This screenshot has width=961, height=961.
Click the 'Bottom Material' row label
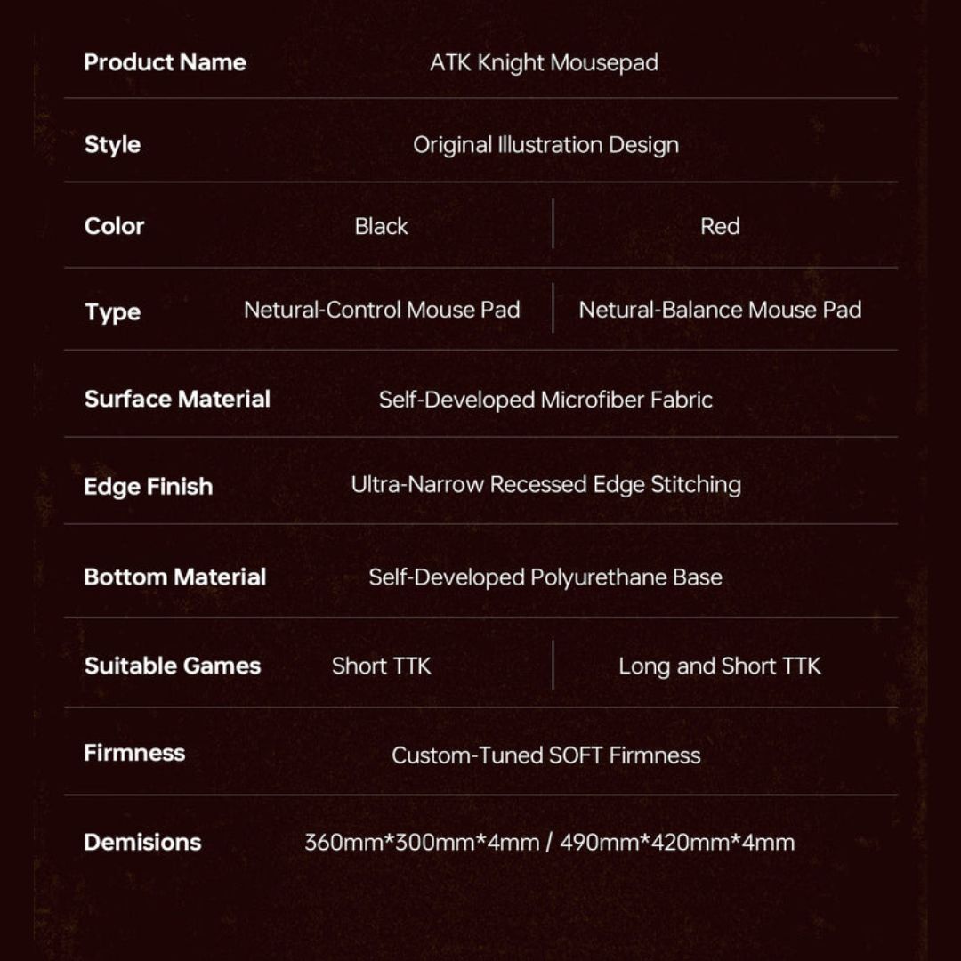[x=174, y=577]
